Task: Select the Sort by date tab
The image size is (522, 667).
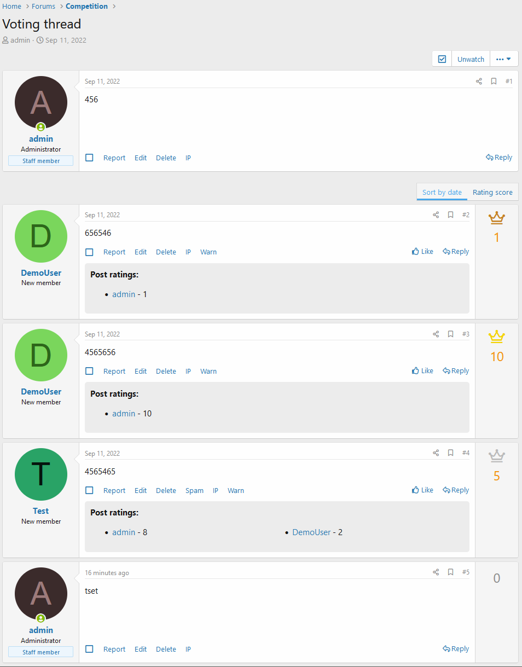Action: (442, 192)
